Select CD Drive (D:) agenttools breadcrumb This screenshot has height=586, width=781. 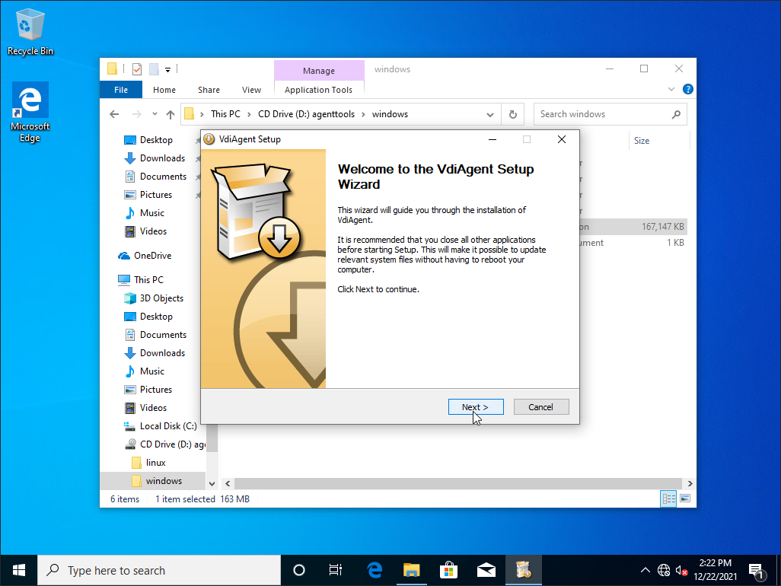[x=306, y=114]
